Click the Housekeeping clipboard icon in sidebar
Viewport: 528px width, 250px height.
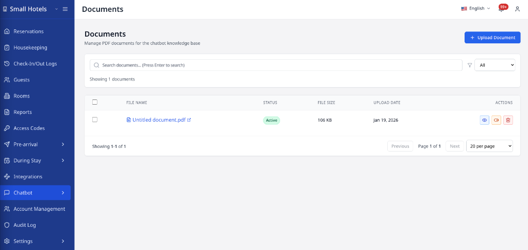[7, 47]
